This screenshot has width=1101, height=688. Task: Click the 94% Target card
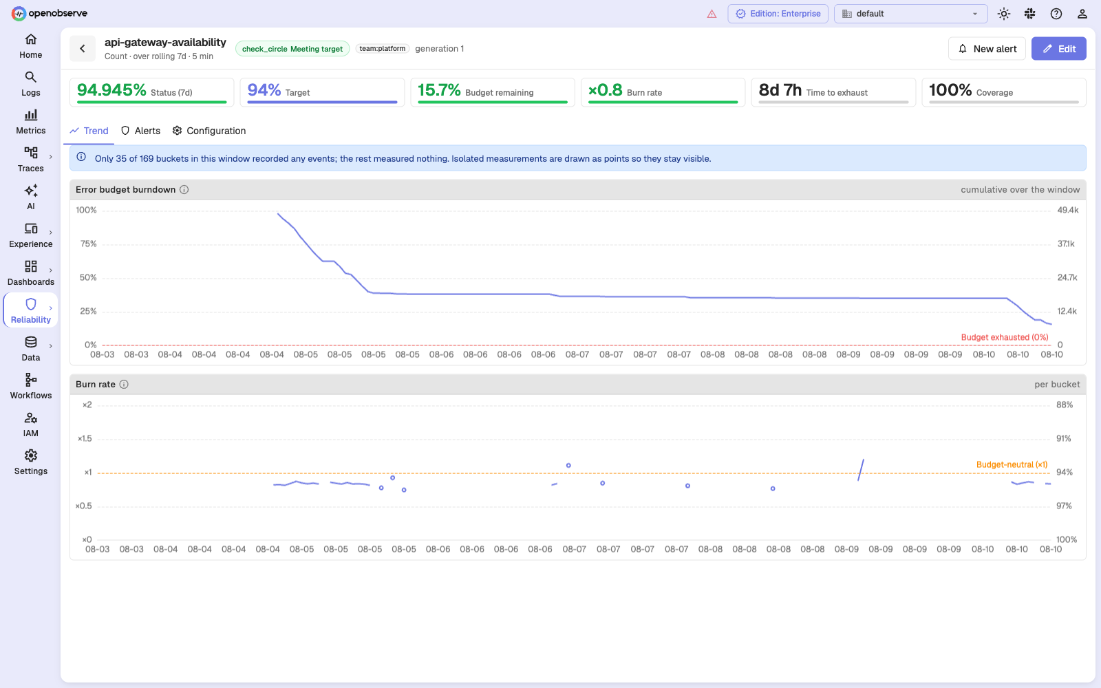(322, 92)
